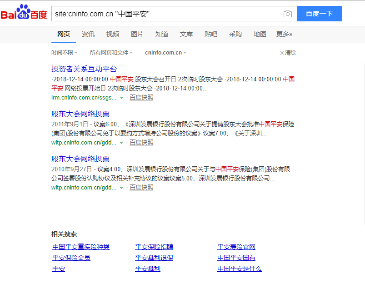Expand arrow beside URL of 2011年9月1日 result
Viewport: 365px width, 284px height.
[x=121, y=143]
